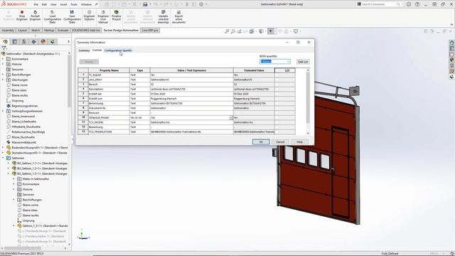
Task: Open the File menu
Action: [x=36, y=4]
